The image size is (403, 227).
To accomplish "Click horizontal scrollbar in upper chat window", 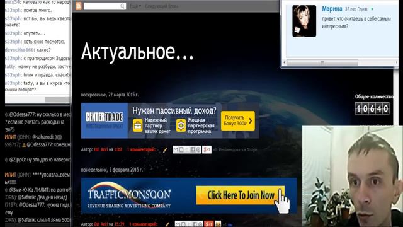I will click(57, 100).
